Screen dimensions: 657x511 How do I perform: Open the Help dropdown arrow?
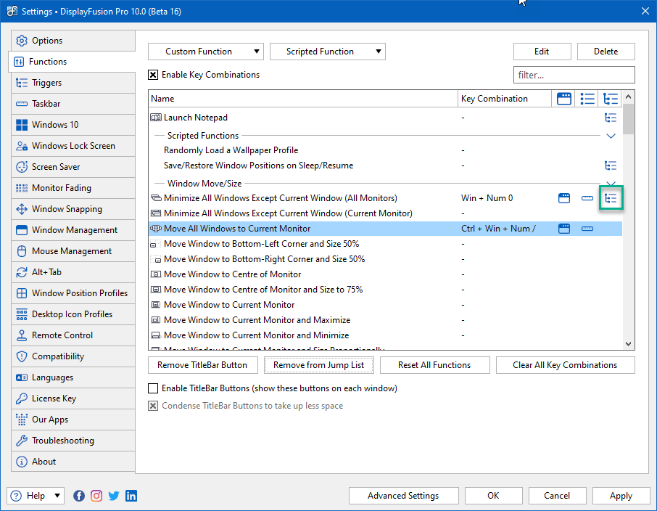coord(57,496)
